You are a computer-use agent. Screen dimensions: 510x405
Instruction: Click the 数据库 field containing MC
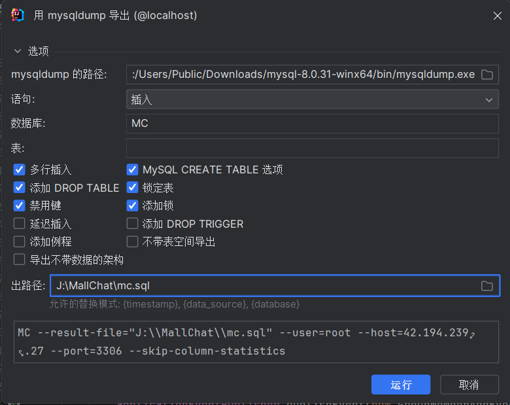click(313, 124)
